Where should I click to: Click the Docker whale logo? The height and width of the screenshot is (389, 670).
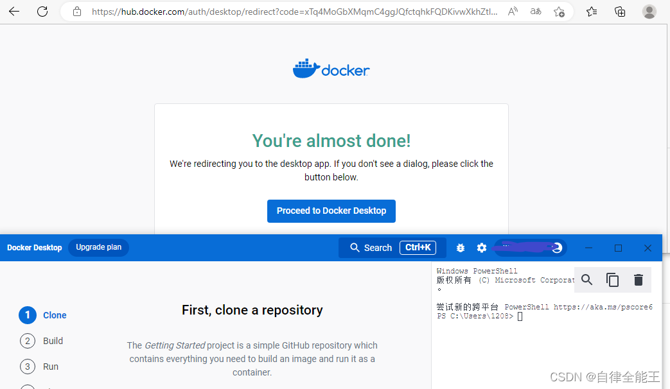click(x=331, y=68)
